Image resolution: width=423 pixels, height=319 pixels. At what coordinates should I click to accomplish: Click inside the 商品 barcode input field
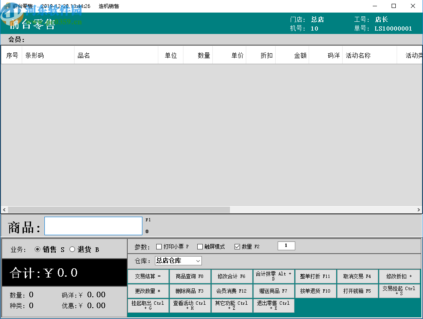coord(93,226)
